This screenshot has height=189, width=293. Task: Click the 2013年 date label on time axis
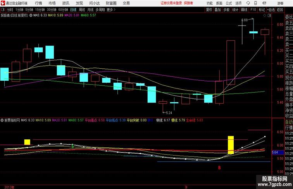[x=9, y=187]
